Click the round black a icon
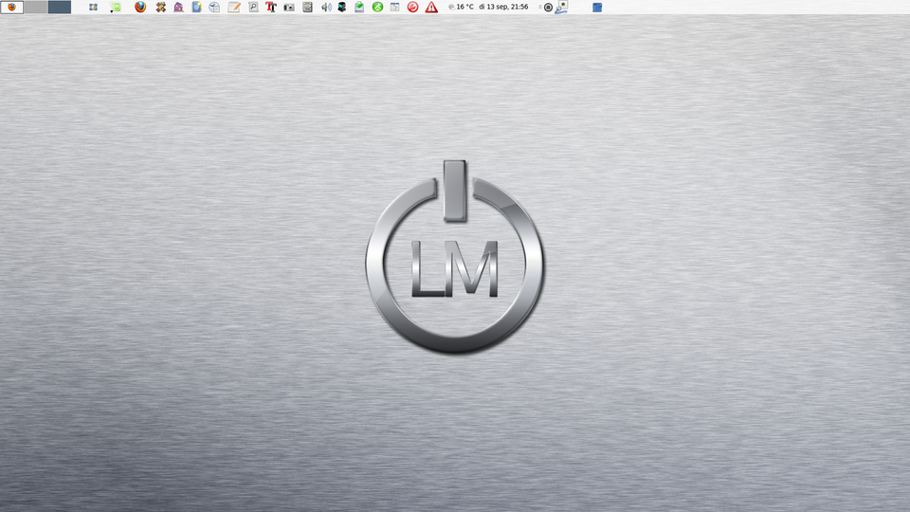The image size is (910, 512). [548, 7]
